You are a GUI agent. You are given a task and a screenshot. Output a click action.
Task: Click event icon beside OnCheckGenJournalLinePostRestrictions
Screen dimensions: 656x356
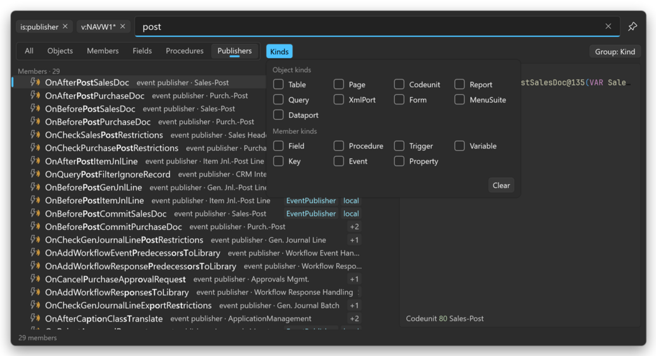(x=35, y=239)
